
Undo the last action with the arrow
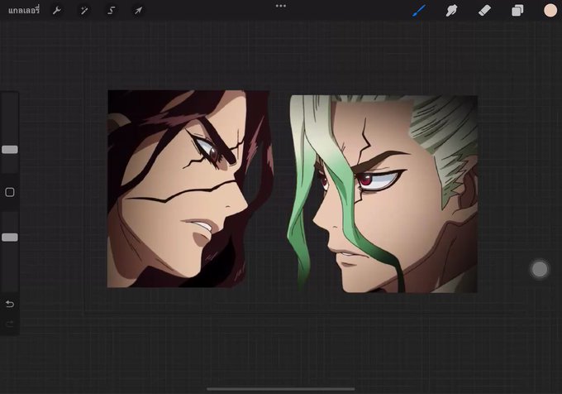tap(10, 305)
